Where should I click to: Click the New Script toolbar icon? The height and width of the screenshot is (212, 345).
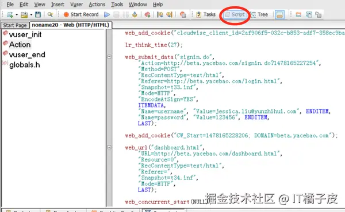pos(10,15)
